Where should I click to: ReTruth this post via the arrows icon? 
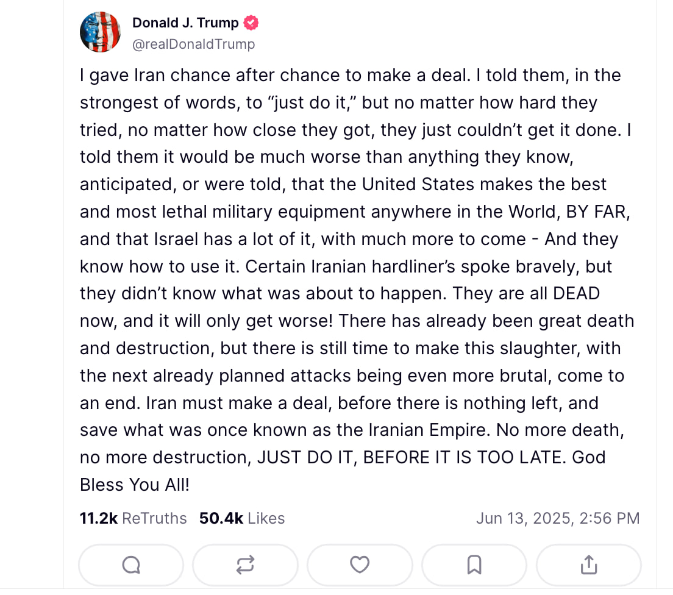(x=245, y=565)
